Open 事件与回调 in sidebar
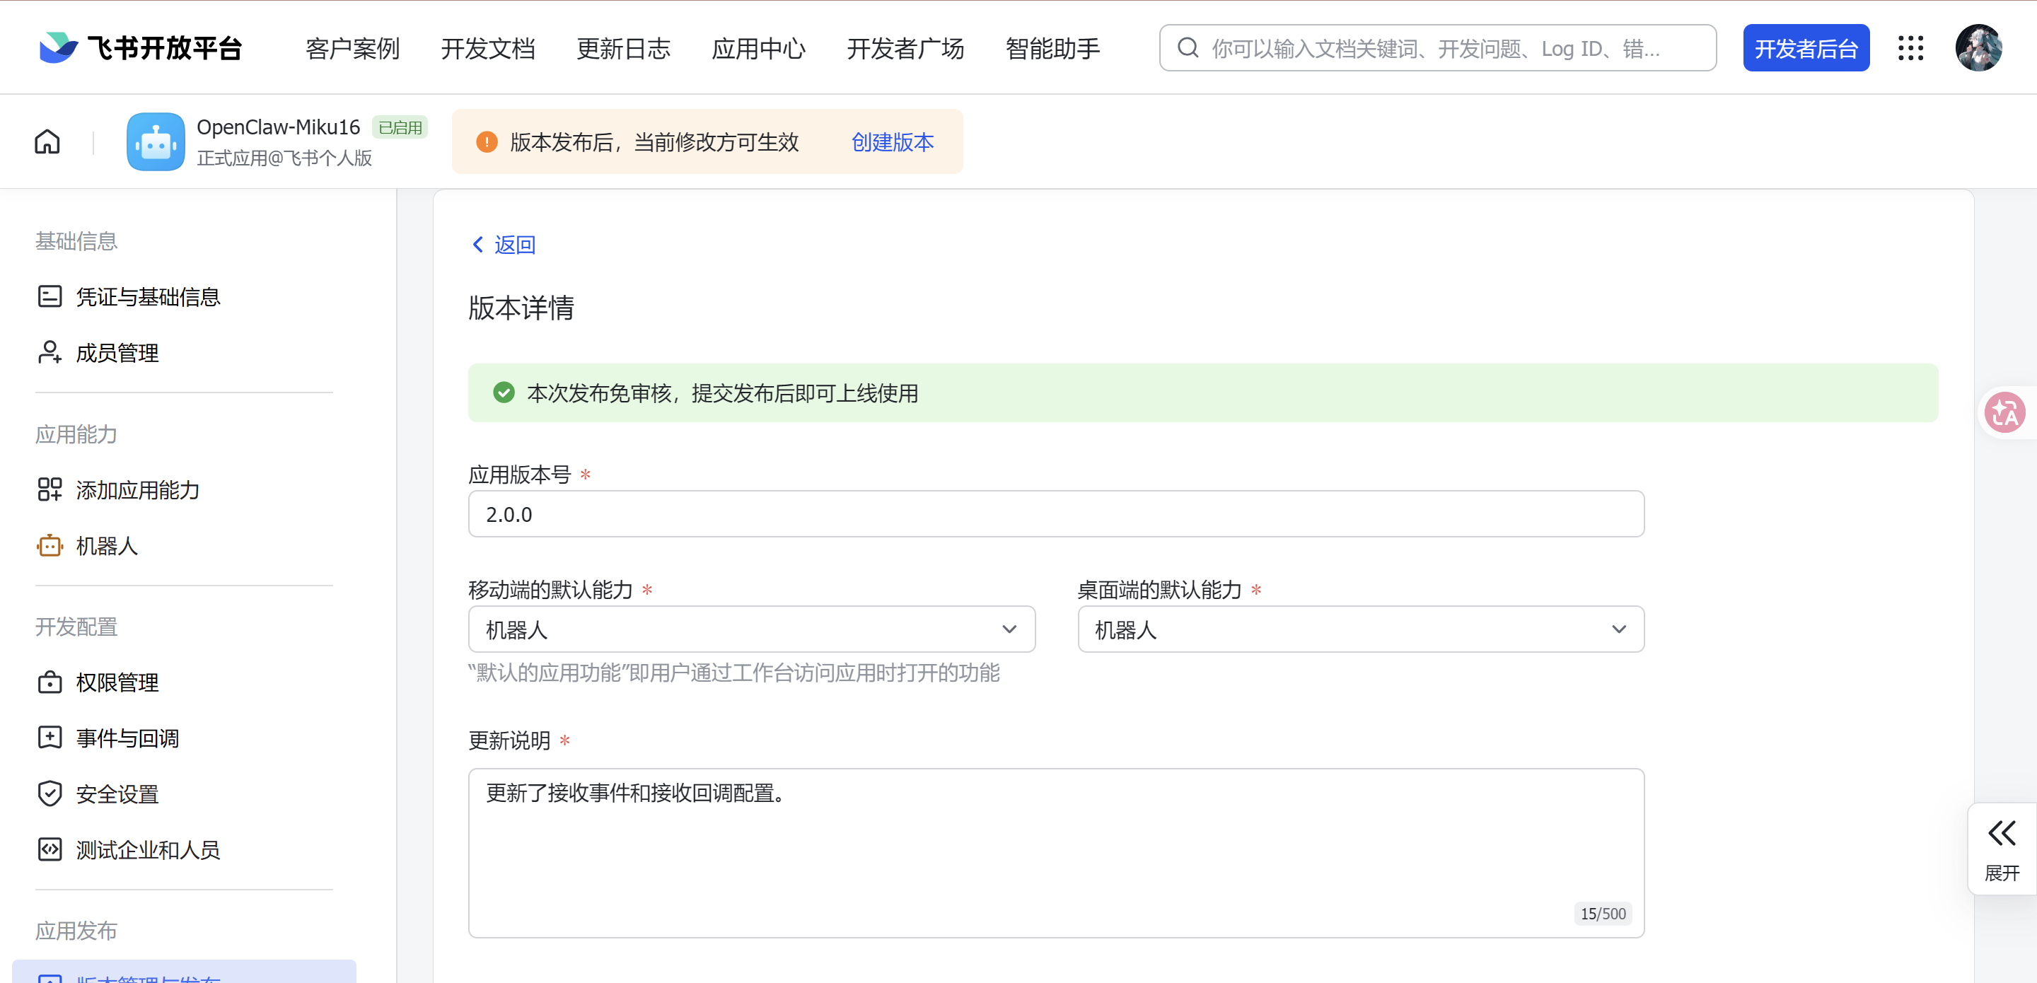This screenshot has width=2037, height=983. coord(127,738)
